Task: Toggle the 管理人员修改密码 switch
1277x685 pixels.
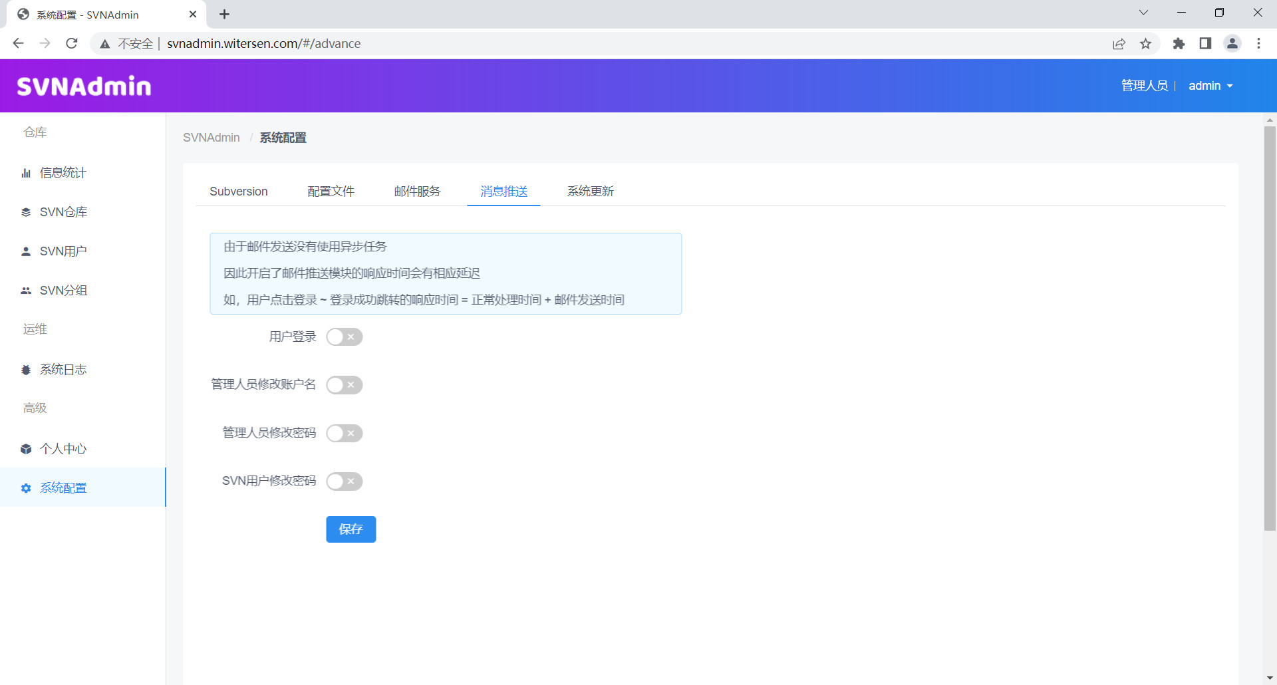Action: click(x=344, y=434)
